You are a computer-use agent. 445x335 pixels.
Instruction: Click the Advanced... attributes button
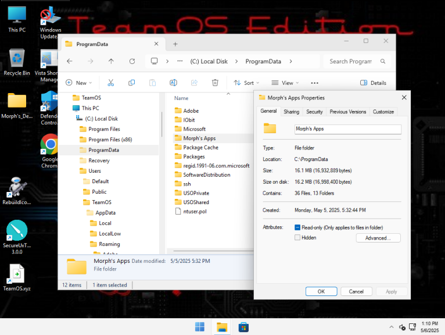pos(378,238)
